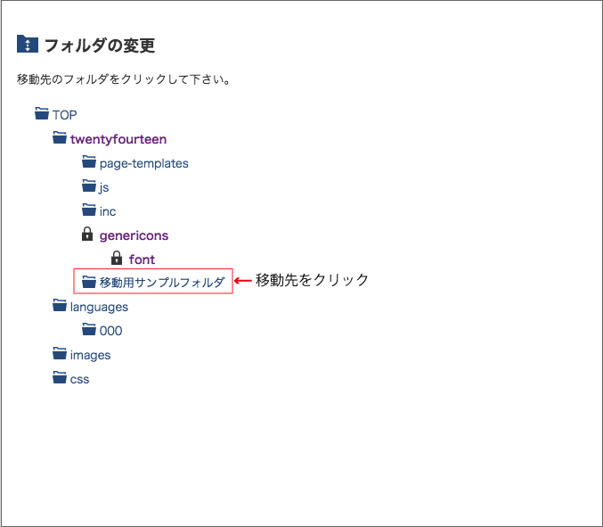603x527 pixels.
Task: Move to 移動用サンプルフォルダ
Action: (x=162, y=282)
